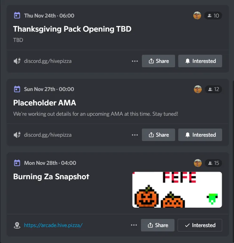This screenshot has width=234, height=243.
Task: Share the Placeholder AMA event
Action: tap(159, 135)
